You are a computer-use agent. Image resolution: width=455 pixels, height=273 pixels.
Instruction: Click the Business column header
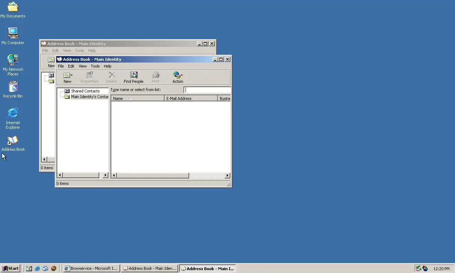[x=224, y=98]
